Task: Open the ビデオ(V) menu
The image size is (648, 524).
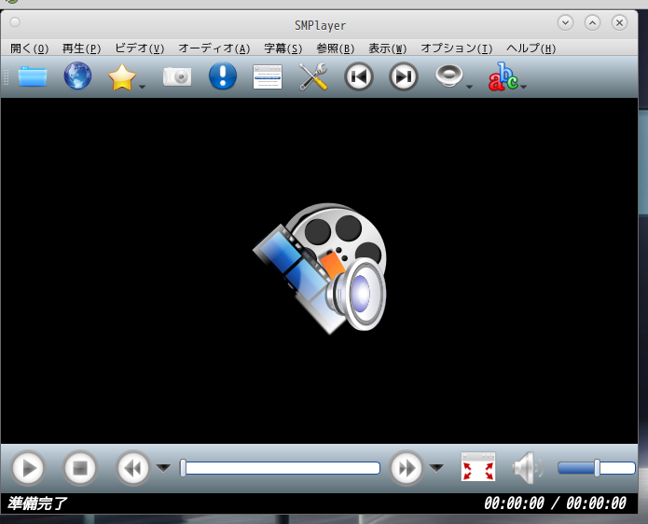Action: 140,48
